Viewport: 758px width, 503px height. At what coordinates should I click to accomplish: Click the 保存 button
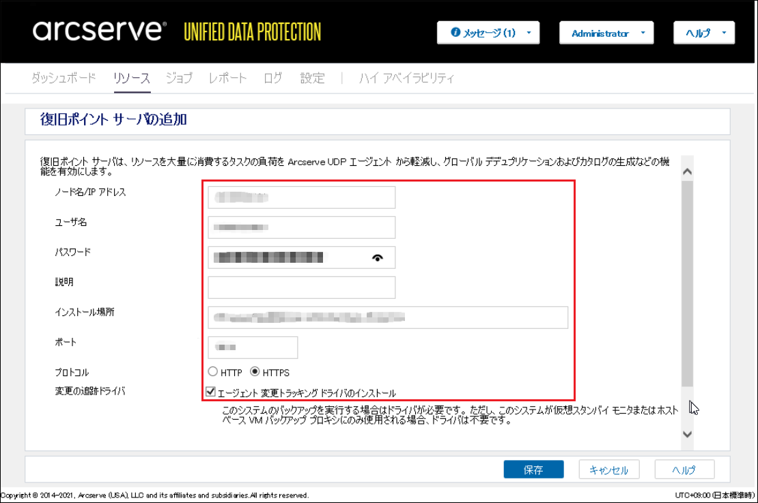click(534, 469)
